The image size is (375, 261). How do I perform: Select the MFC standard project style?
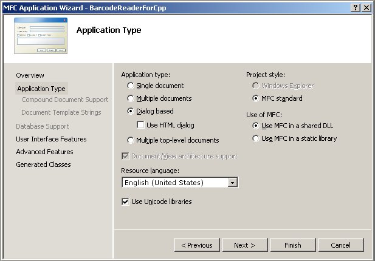(x=256, y=98)
